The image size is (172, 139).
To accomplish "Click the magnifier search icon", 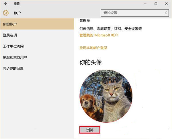I will point(166,13).
